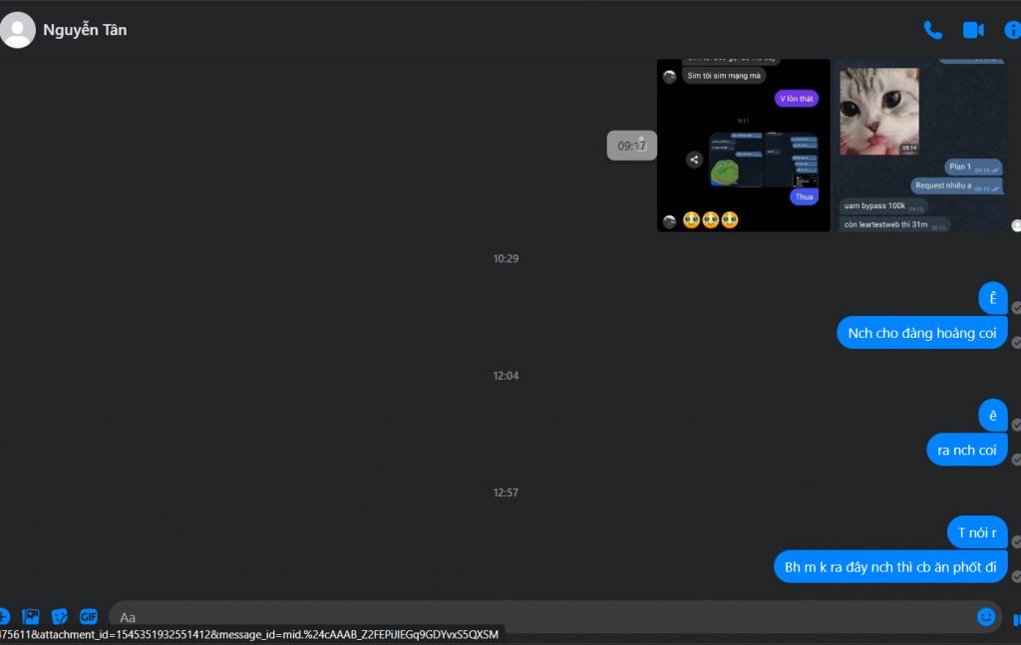
Task: Open the more actions plus icon
Action: coord(3,617)
